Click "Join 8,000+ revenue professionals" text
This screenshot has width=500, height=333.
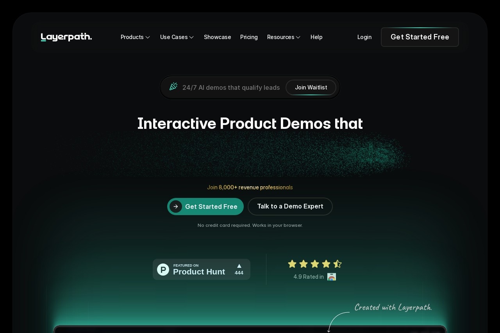pos(250,187)
